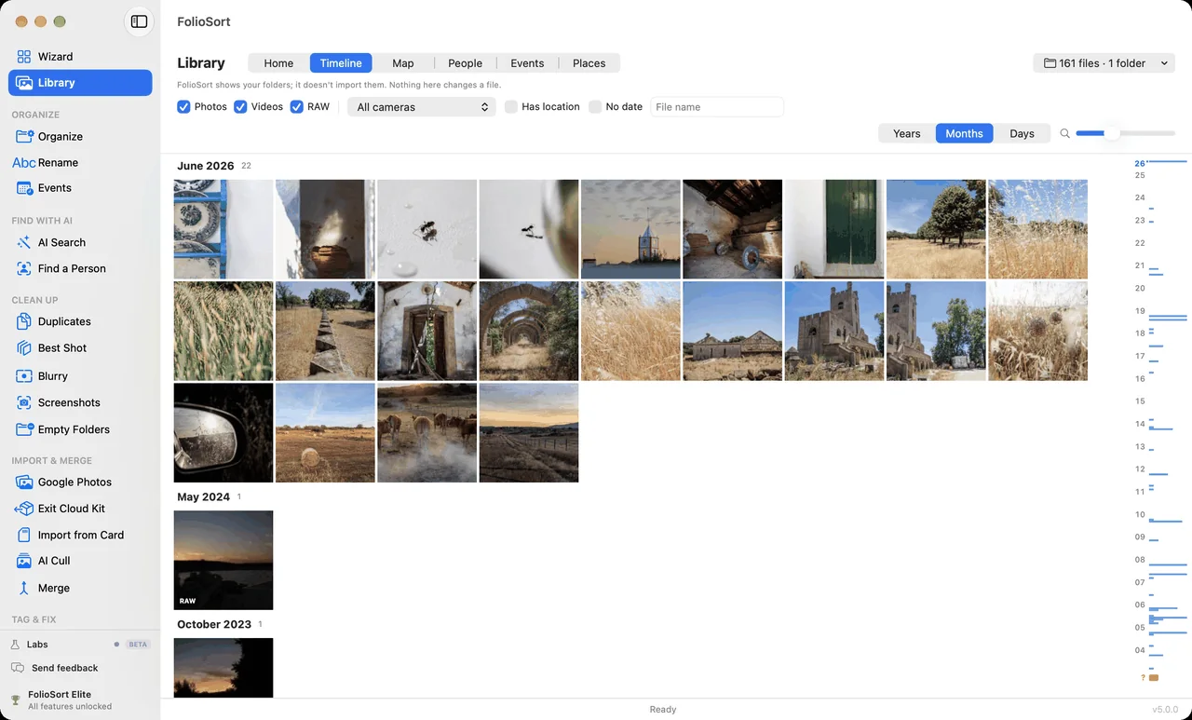The height and width of the screenshot is (720, 1192).
Task: Open the Blurry detection icon
Action: click(x=24, y=376)
